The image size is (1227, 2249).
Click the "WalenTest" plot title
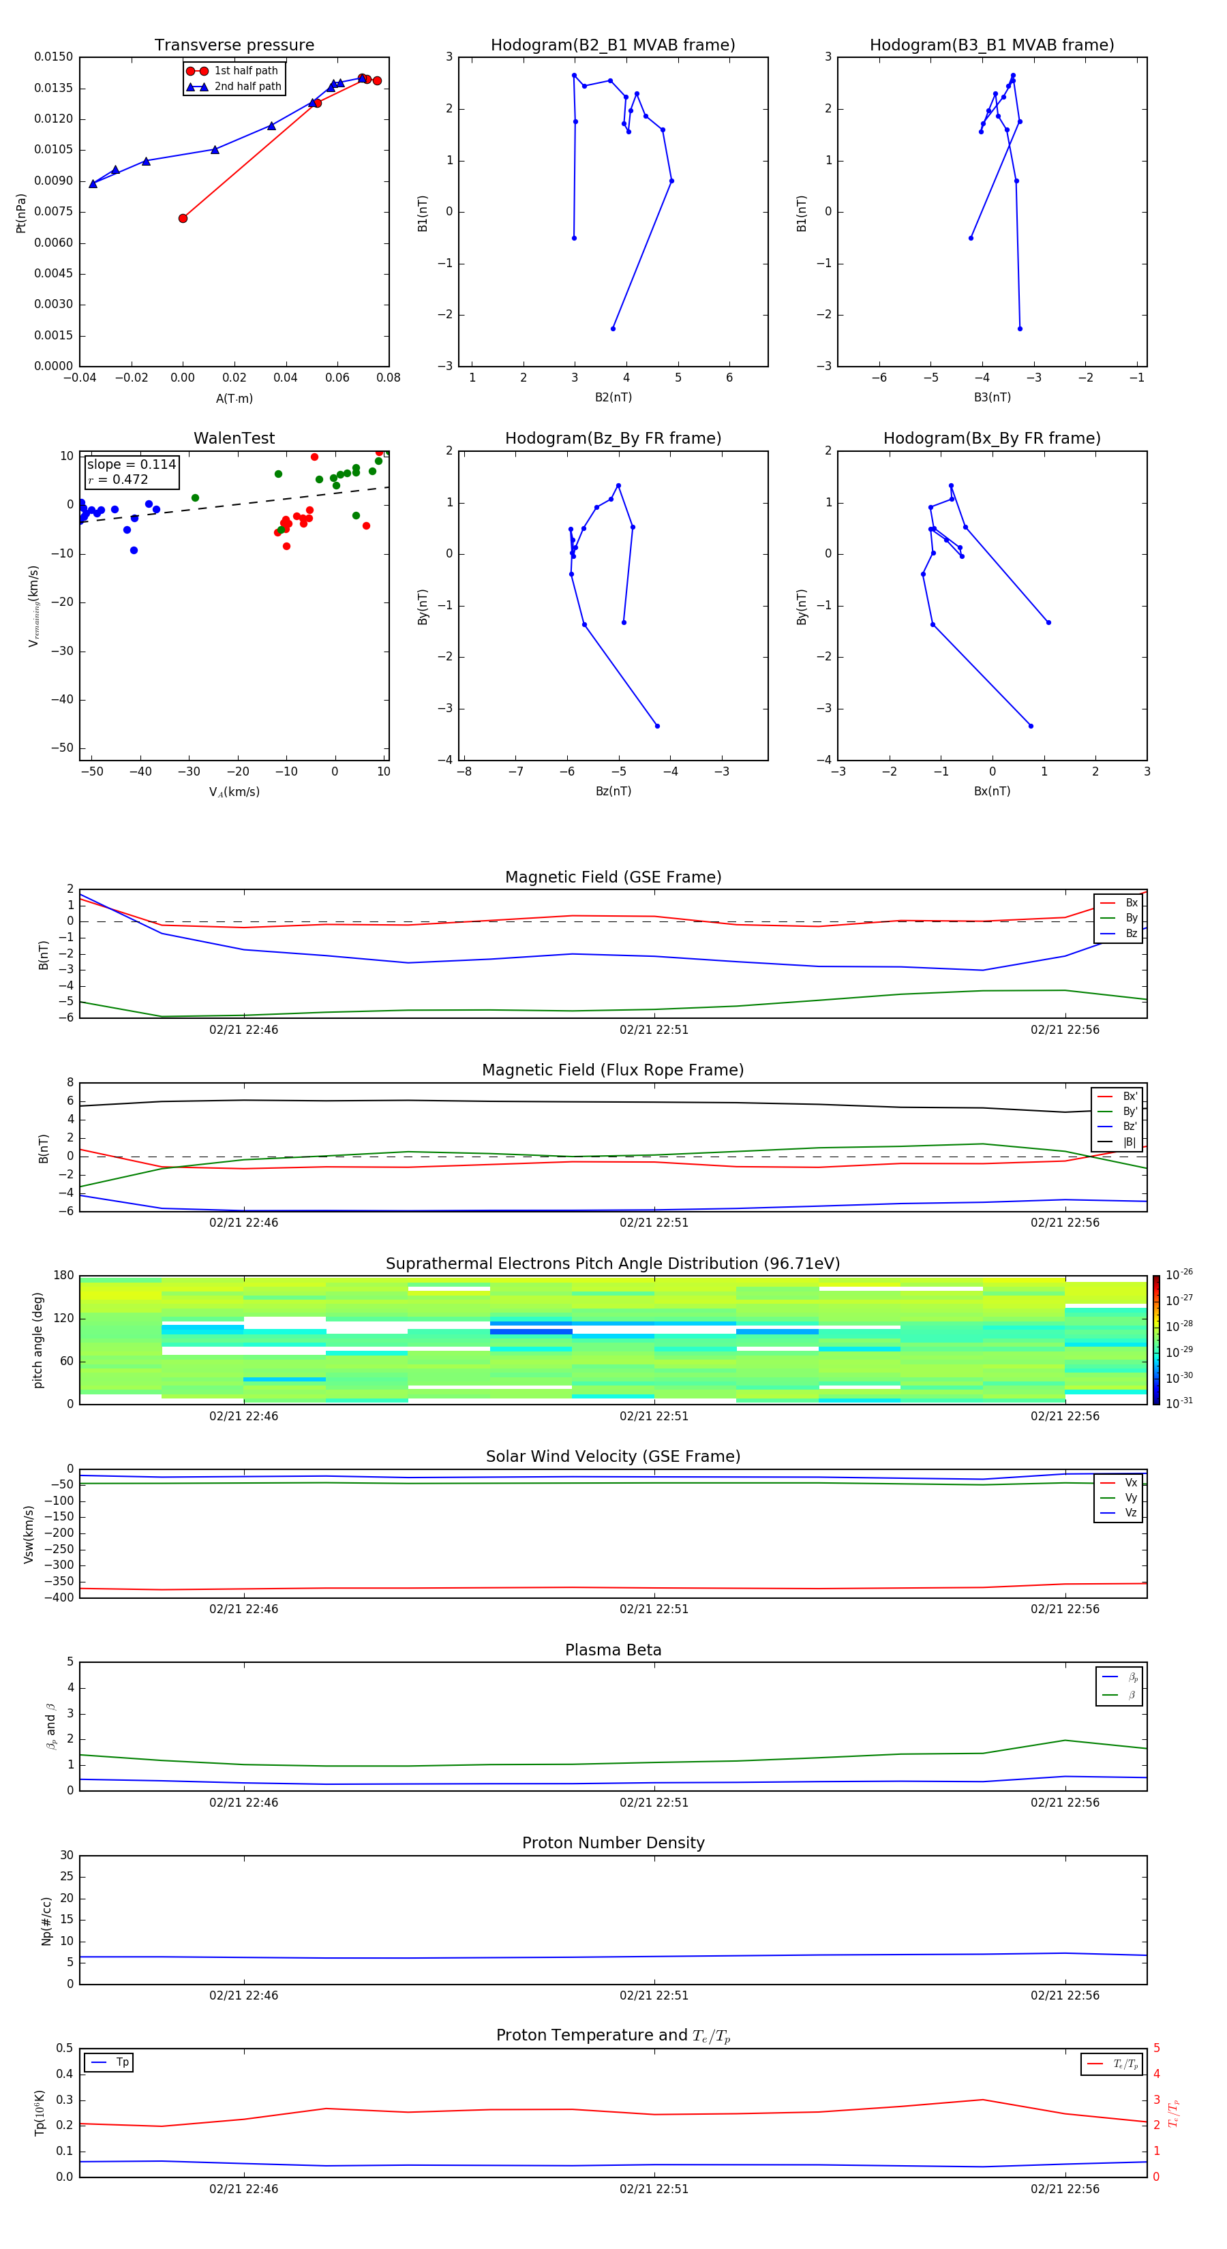pos(234,438)
